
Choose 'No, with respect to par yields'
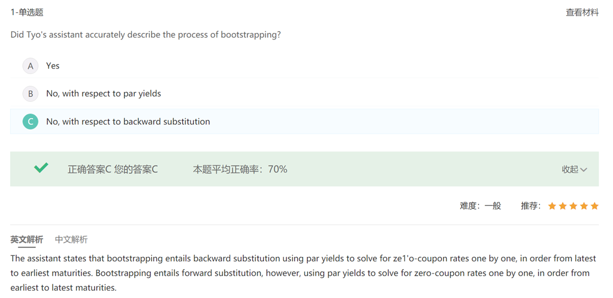click(x=104, y=94)
